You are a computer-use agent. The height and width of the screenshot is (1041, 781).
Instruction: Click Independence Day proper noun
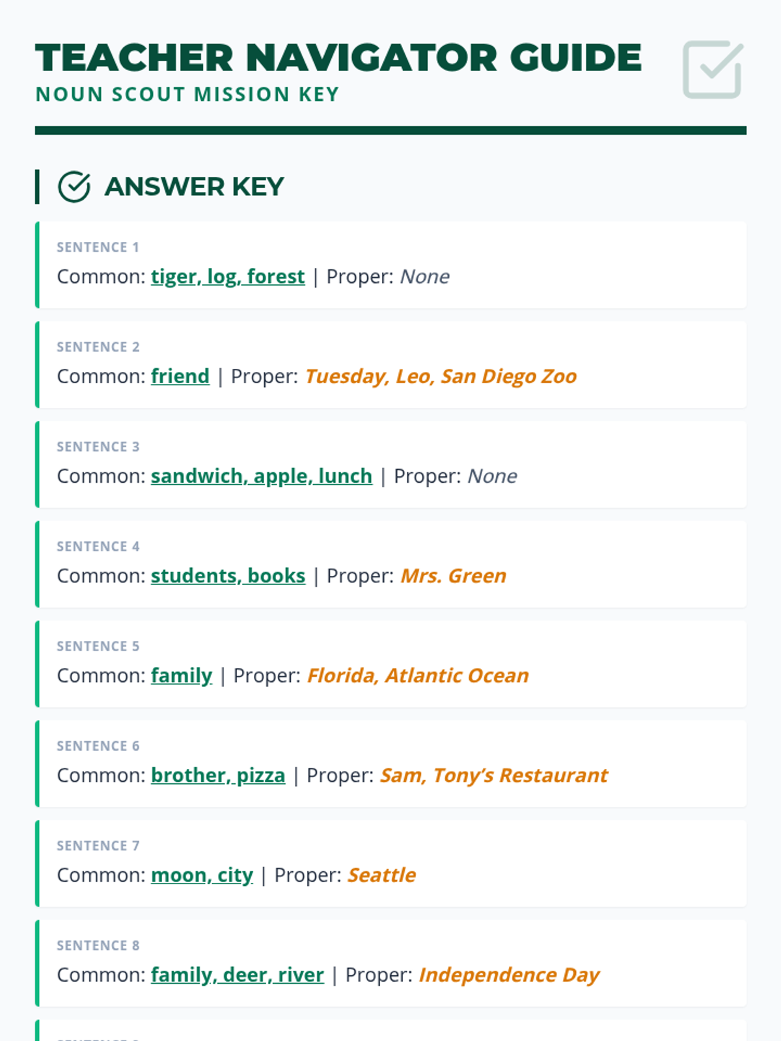click(509, 975)
